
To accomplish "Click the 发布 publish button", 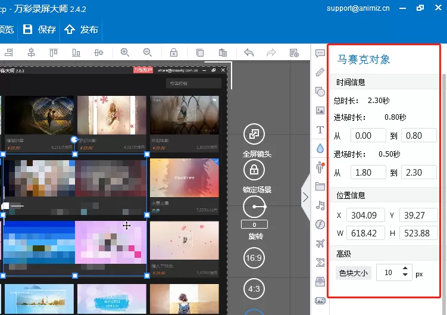I will (x=81, y=29).
